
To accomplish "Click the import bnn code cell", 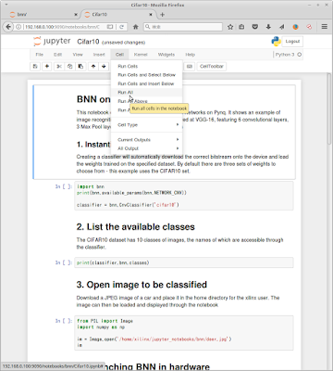I will click(184, 196).
